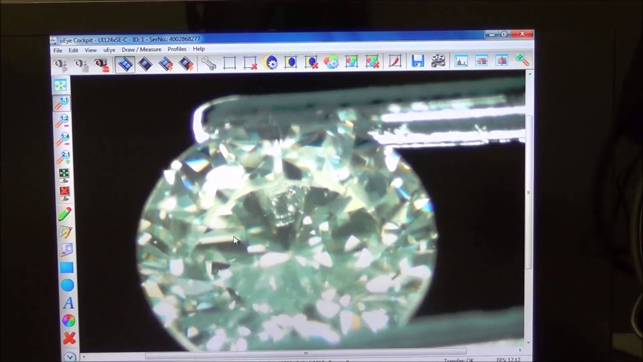Click the gear auto settings icon
This screenshot has width=643, height=362.
pyautogui.click(x=271, y=62)
